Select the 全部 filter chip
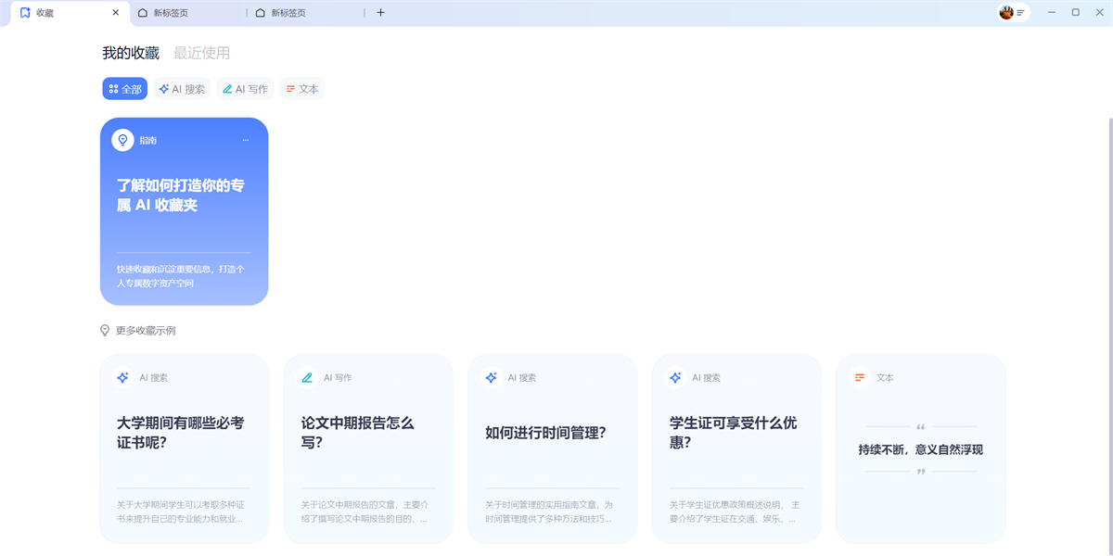Screen dimensions: 1113x556 [125, 89]
